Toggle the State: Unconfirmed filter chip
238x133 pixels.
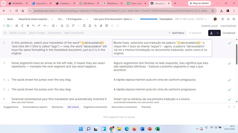tap(74, 33)
